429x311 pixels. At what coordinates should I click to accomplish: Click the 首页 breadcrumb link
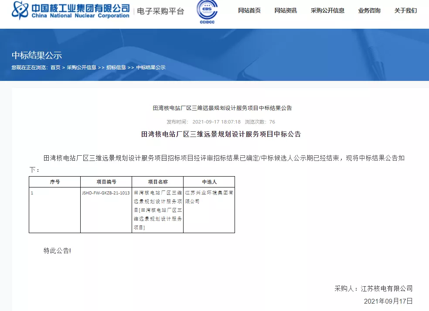click(55, 67)
